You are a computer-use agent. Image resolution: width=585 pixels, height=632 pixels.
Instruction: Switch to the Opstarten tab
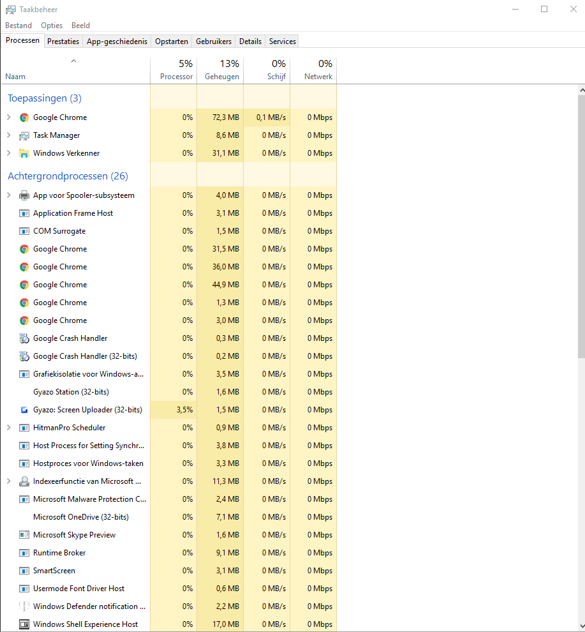[x=171, y=41]
